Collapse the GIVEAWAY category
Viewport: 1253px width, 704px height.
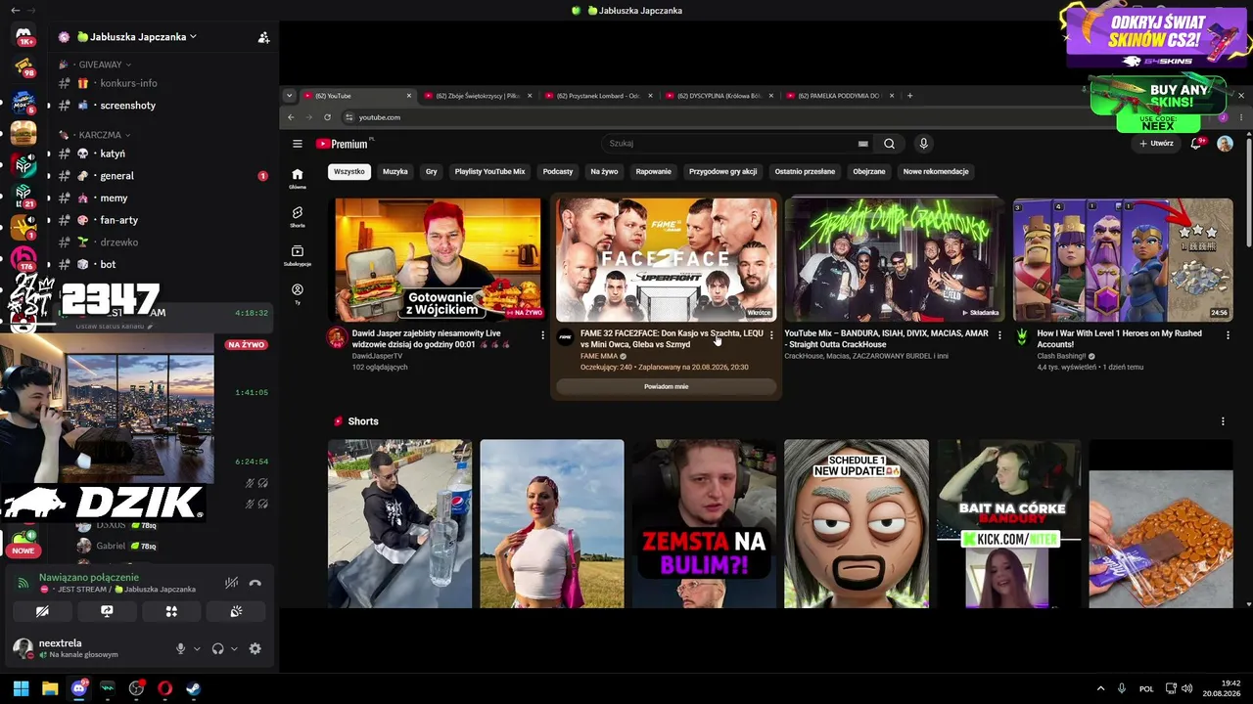[x=102, y=65]
